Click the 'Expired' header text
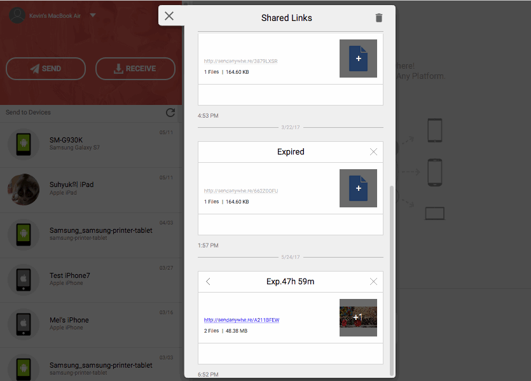531x381 pixels. pos(291,152)
